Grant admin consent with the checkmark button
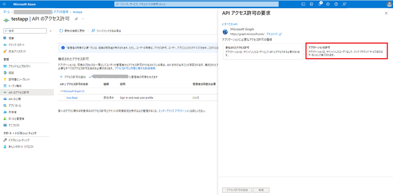Screen dimensions: 393x195 (123, 77)
